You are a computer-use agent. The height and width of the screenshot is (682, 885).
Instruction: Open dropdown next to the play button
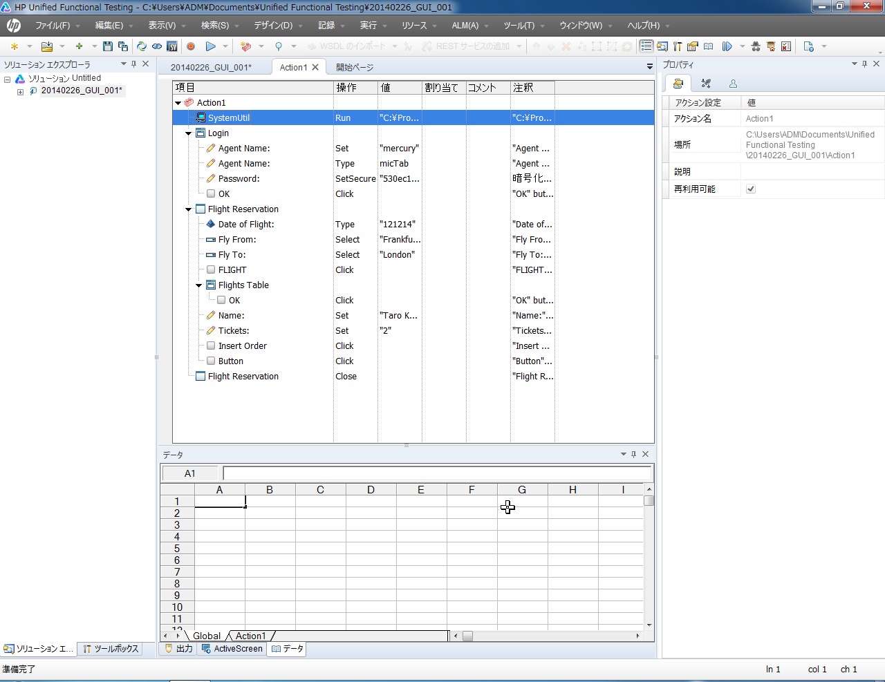[x=225, y=46]
